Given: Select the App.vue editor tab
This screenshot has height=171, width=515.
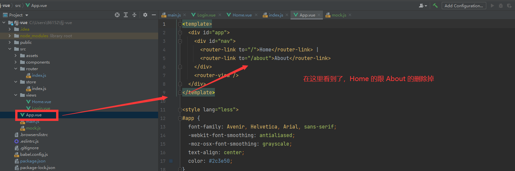Looking at the screenshot, I should (307, 15).
